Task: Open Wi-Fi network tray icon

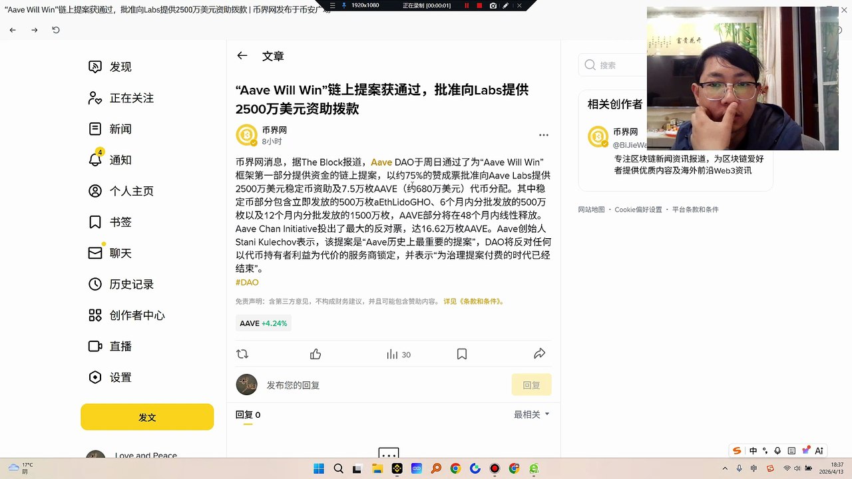Action: [x=787, y=468]
